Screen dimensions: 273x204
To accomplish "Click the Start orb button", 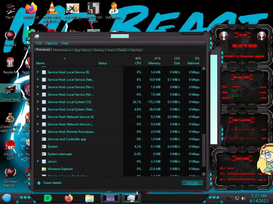I will click(x=7, y=198).
